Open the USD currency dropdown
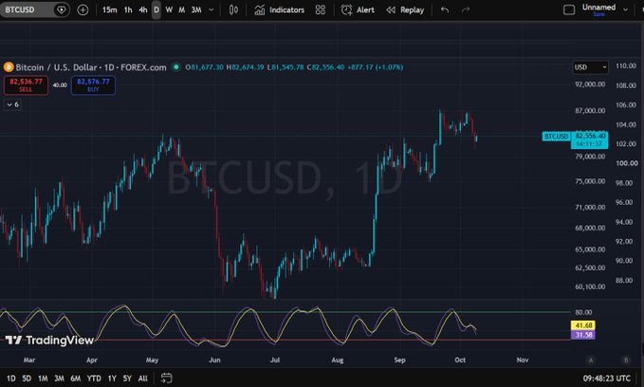644x387 pixels. coord(590,67)
